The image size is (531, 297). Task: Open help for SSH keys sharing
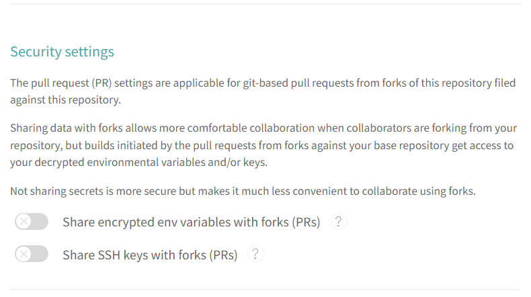(x=255, y=254)
